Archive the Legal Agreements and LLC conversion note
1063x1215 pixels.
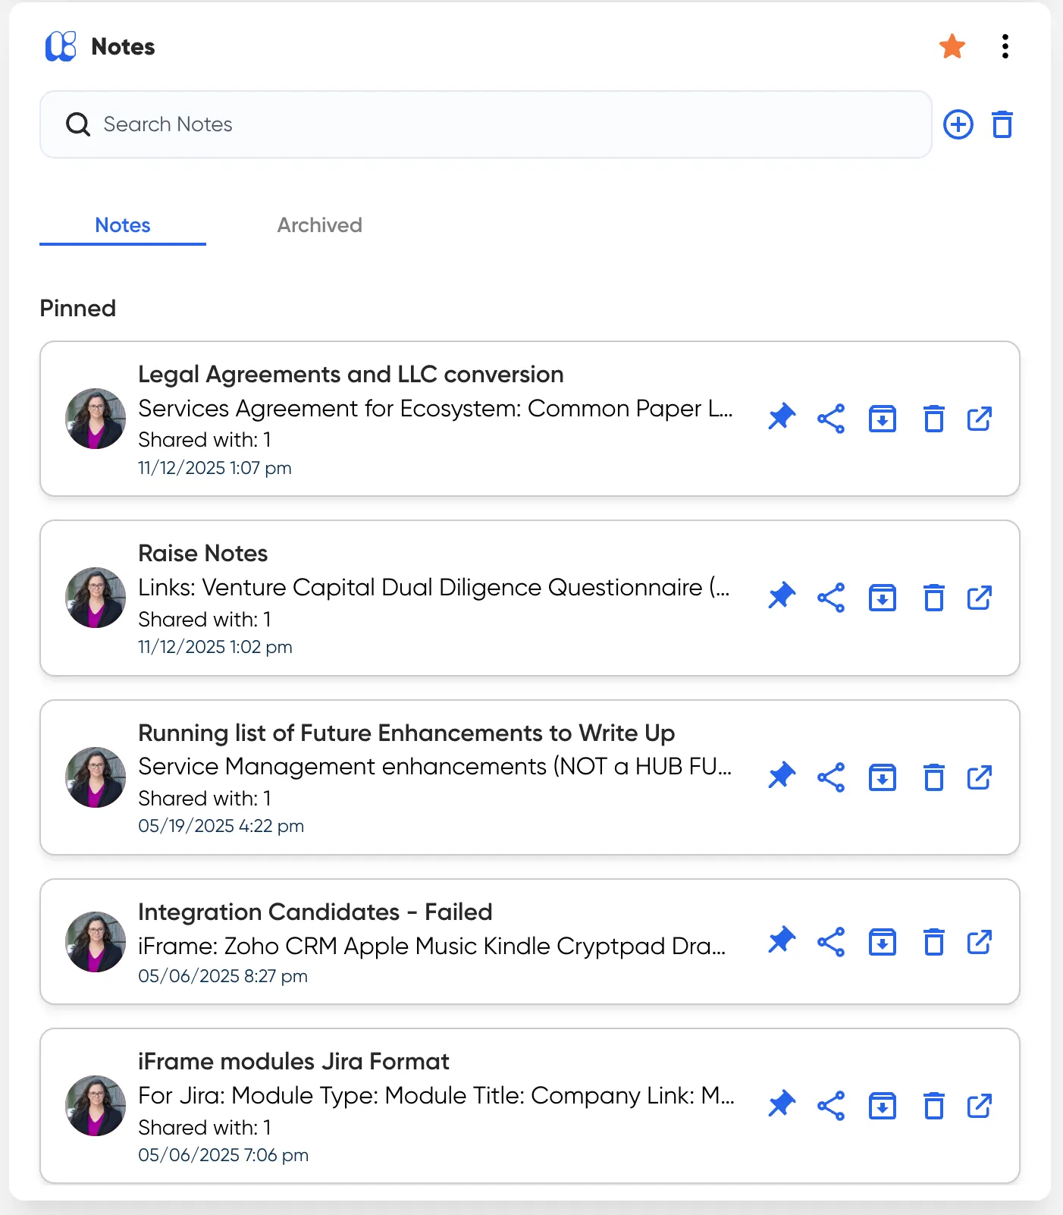click(883, 419)
